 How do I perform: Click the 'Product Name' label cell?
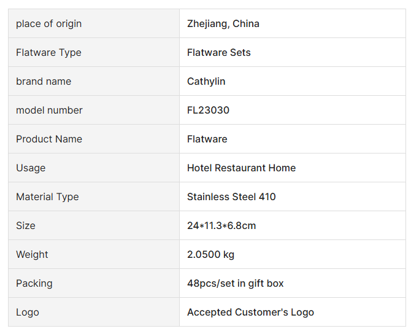click(x=49, y=139)
